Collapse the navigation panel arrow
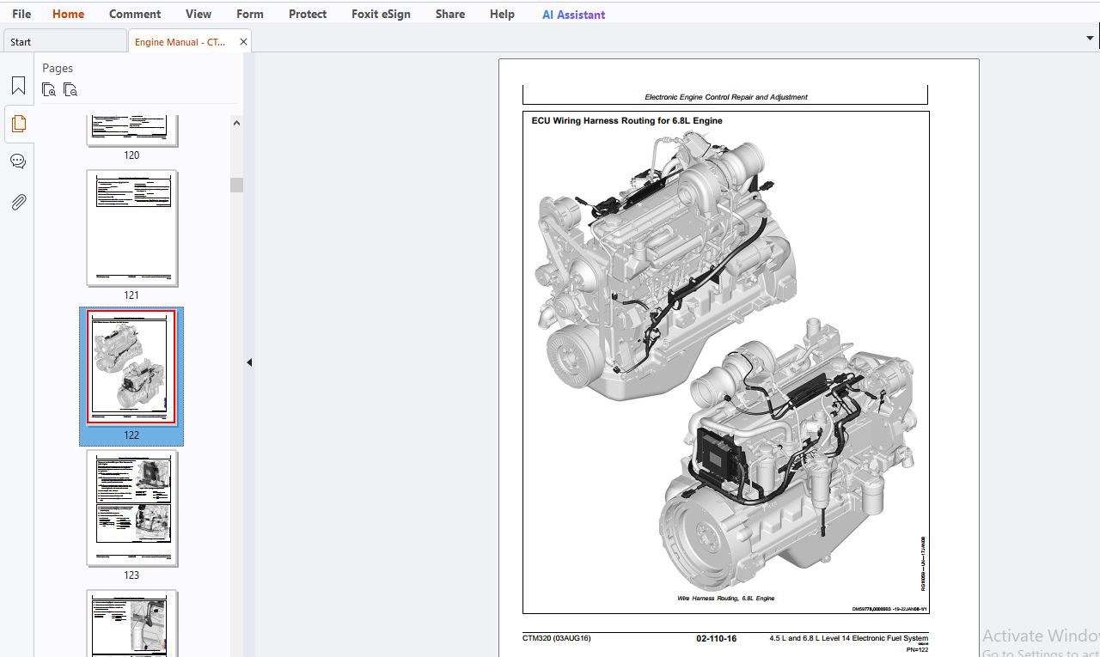This screenshot has height=657, width=1100. click(x=249, y=362)
